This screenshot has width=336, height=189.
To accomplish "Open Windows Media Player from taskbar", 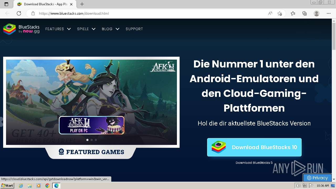I will click(39, 186).
